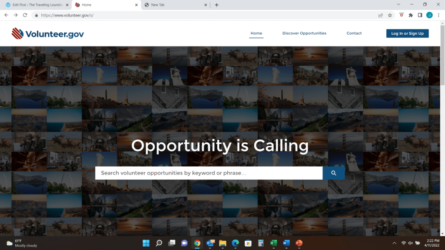Viewport: 445px width, 250px height.
Task: Click the magnifying glass search button
Action: pyautogui.click(x=333, y=173)
